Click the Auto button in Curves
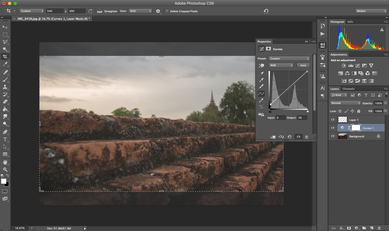This screenshot has width=389, height=231. 303,65
